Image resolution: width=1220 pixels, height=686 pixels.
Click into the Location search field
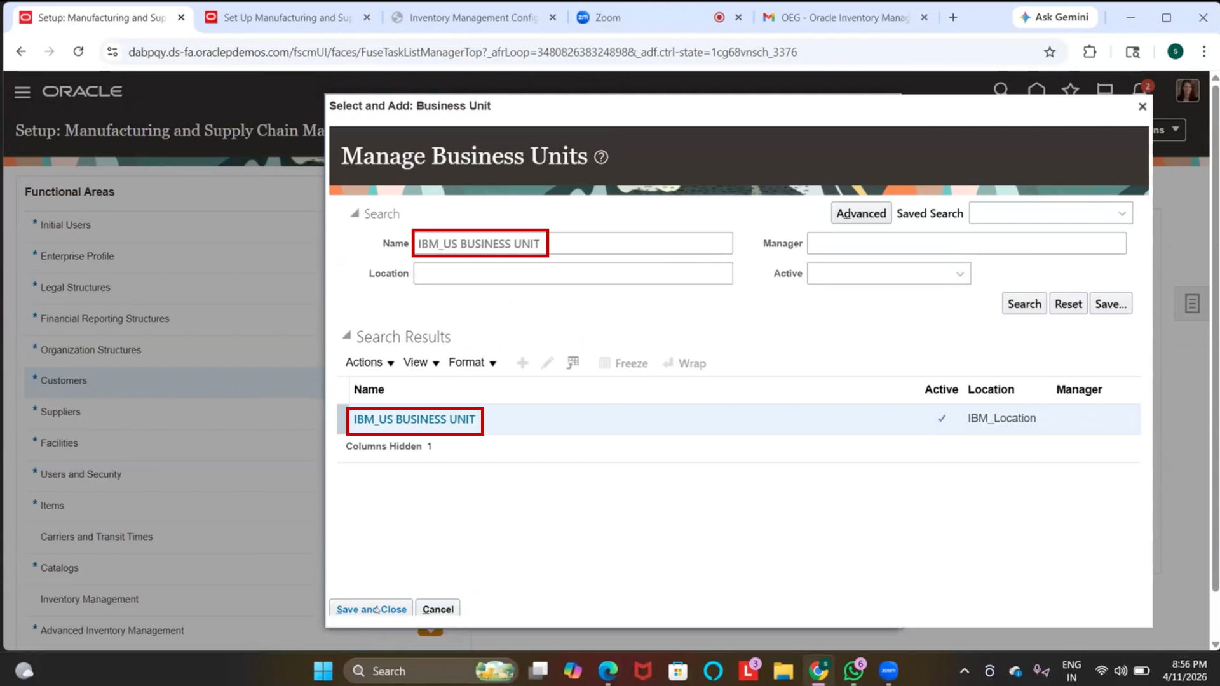pyautogui.click(x=573, y=274)
